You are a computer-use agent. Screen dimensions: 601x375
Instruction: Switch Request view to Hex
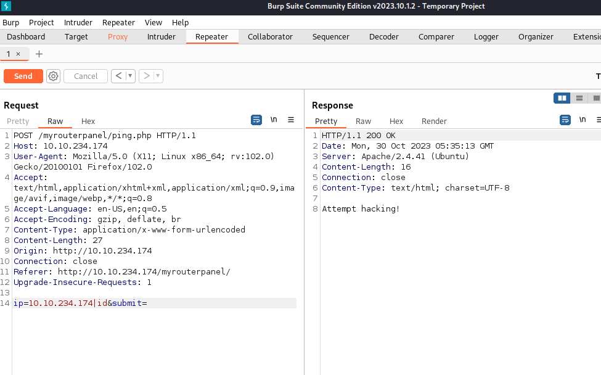[x=88, y=122]
